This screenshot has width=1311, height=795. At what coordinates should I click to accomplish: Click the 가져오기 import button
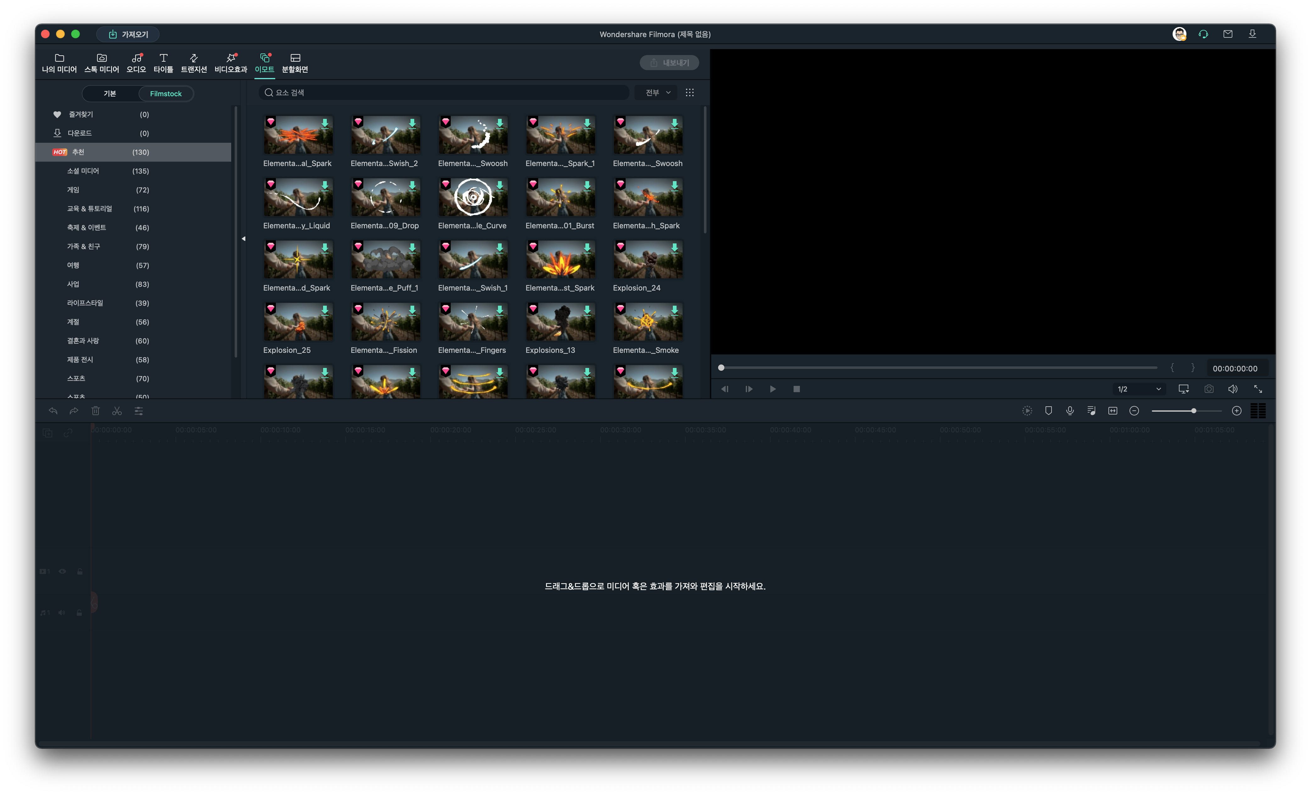(128, 34)
